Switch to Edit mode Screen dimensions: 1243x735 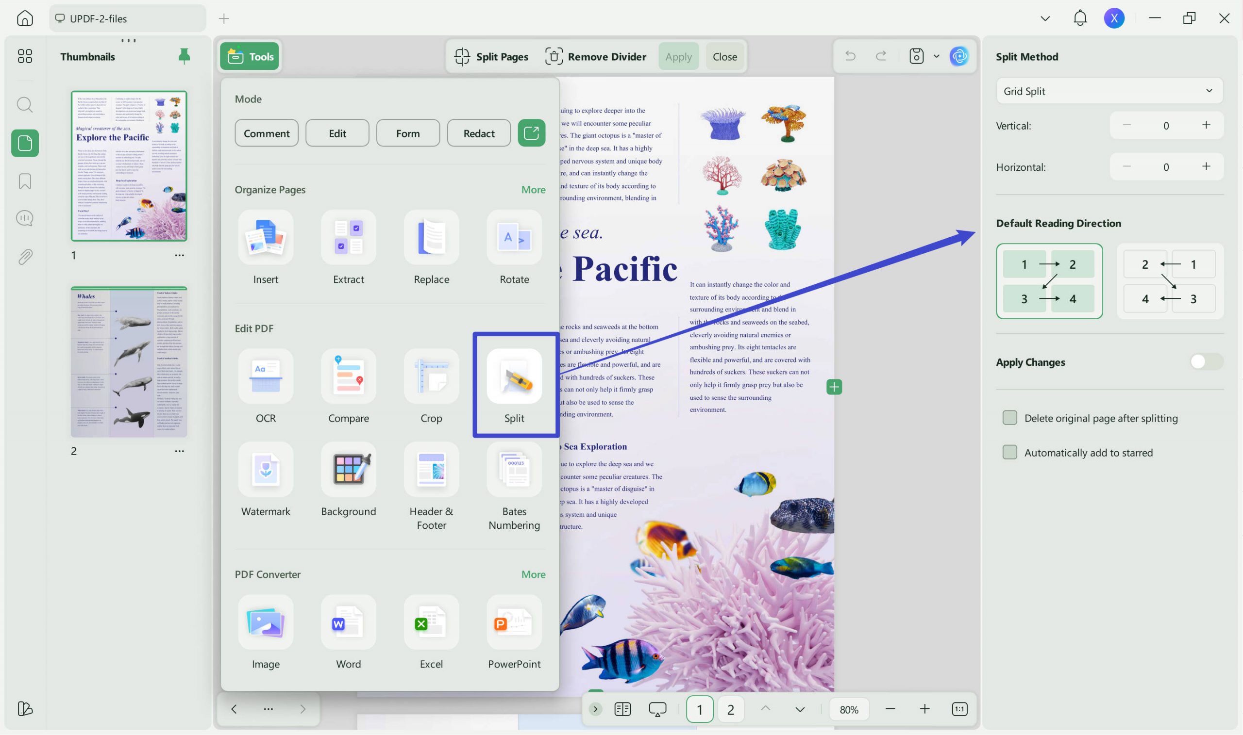337,133
